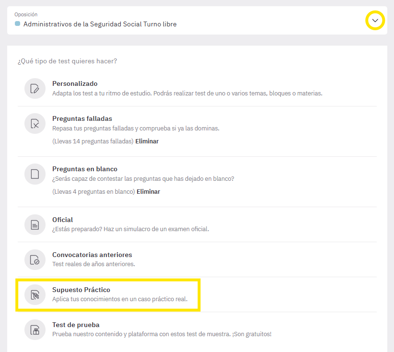Expand the Oposición selector chevron
The width and height of the screenshot is (394, 352).
pyautogui.click(x=375, y=20)
